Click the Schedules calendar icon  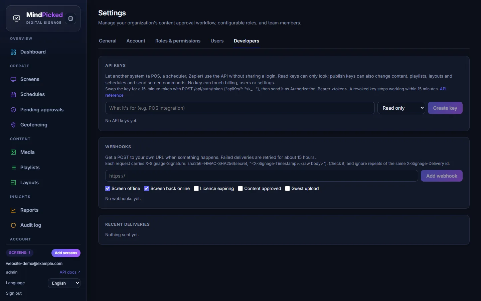click(13, 95)
